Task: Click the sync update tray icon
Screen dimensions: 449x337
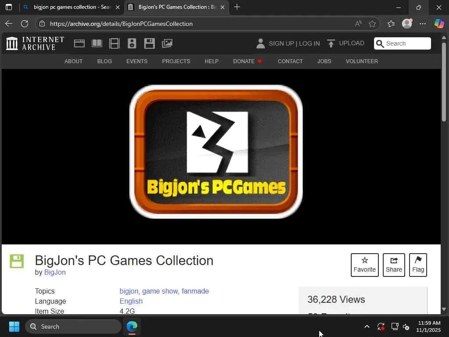Action: click(x=381, y=326)
